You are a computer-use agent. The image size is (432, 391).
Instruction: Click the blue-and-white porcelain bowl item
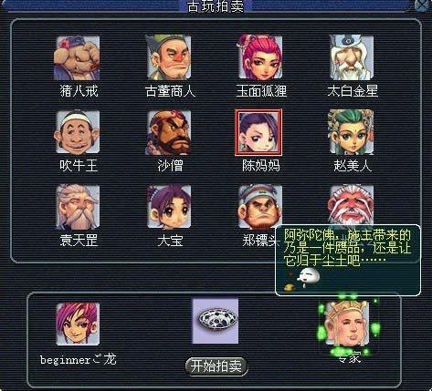point(216,321)
